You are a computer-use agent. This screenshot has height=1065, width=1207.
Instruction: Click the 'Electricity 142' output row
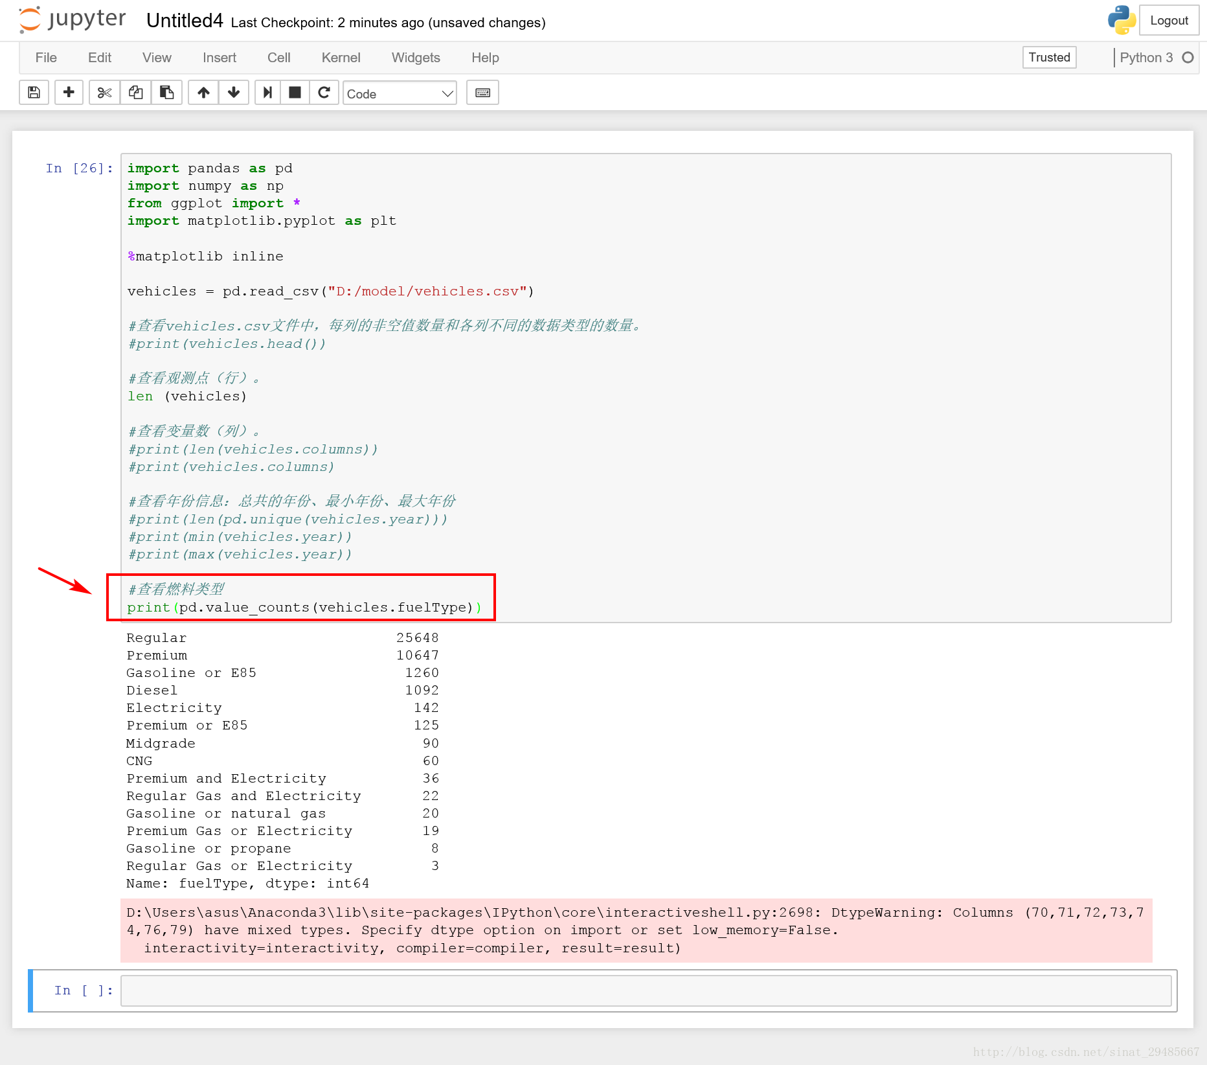(x=282, y=708)
